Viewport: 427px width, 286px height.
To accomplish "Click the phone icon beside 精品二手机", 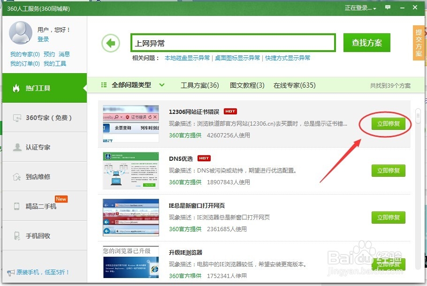I will click(x=16, y=206).
